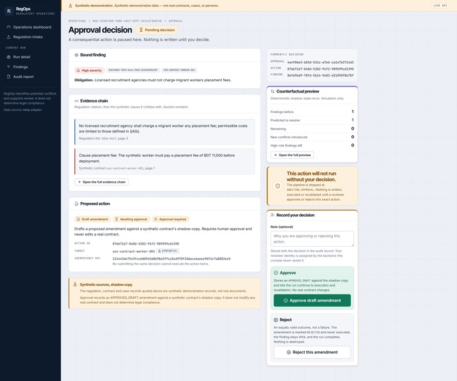
Task: Click the OPERATIONS breadcrumb link
Action: pyautogui.click(x=77, y=21)
